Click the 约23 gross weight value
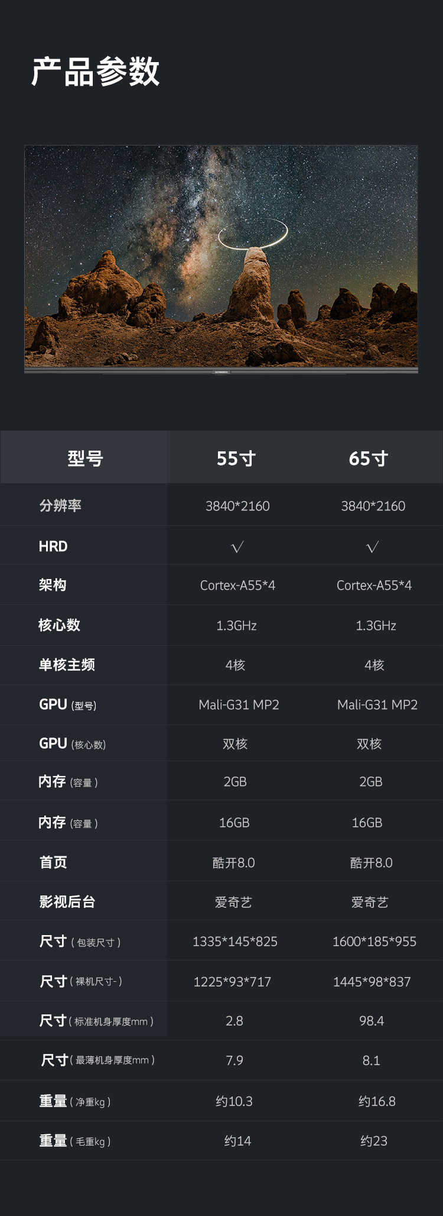Image resolution: width=443 pixels, height=1216 pixels. 374,1141
